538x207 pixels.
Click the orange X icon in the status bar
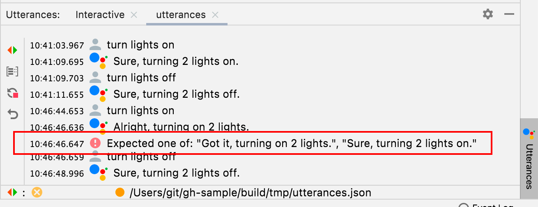pyautogui.click(x=37, y=192)
